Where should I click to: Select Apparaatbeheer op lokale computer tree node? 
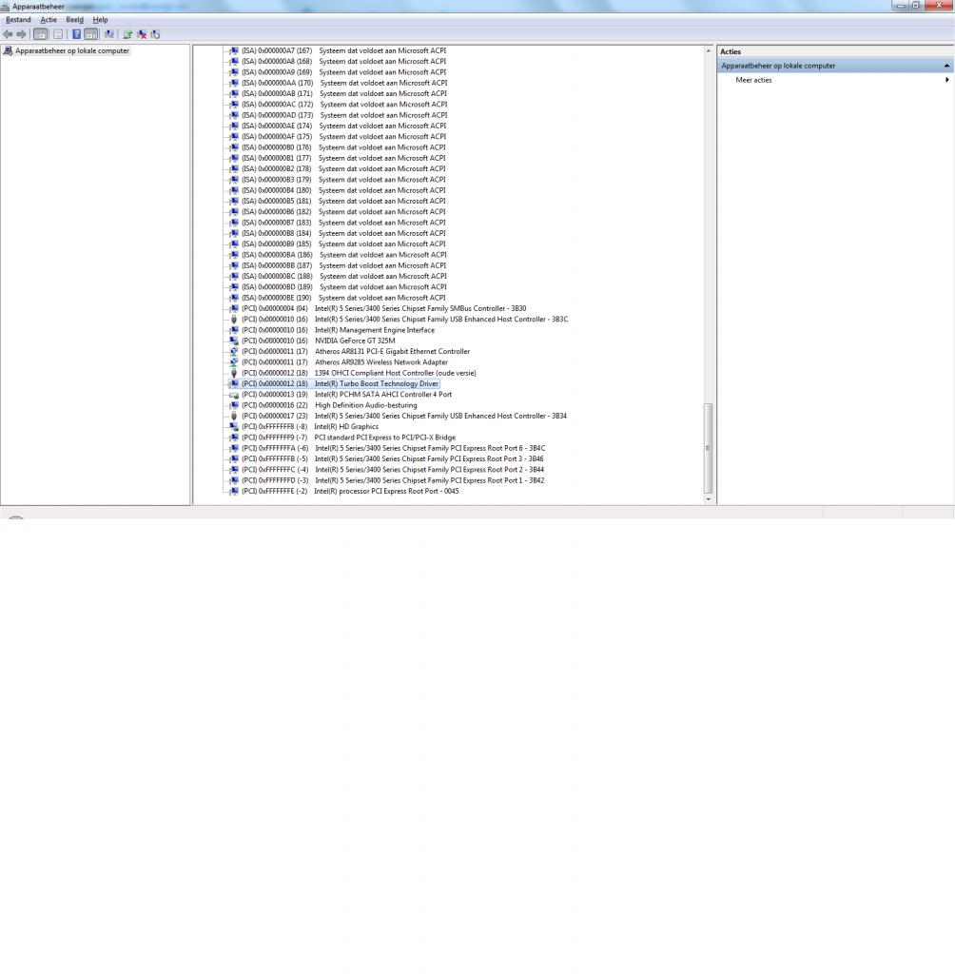pyautogui.click(x=72, y=51)
